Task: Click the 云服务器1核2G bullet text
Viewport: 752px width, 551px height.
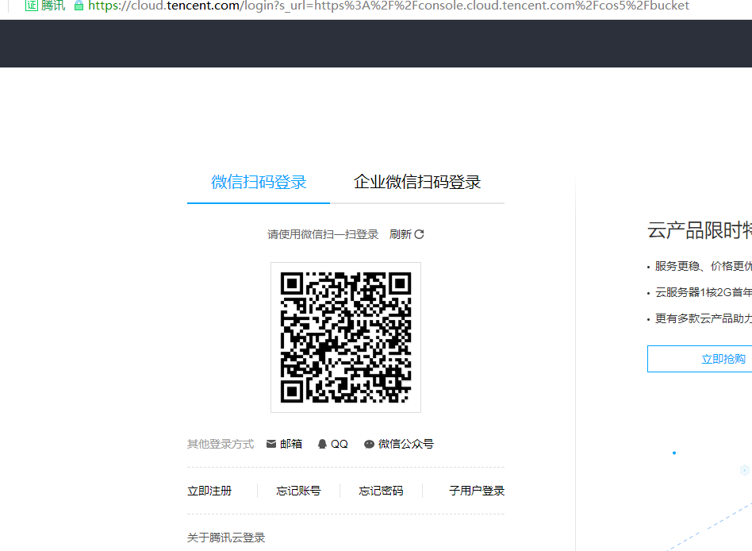Action: (x=704, y=292)
